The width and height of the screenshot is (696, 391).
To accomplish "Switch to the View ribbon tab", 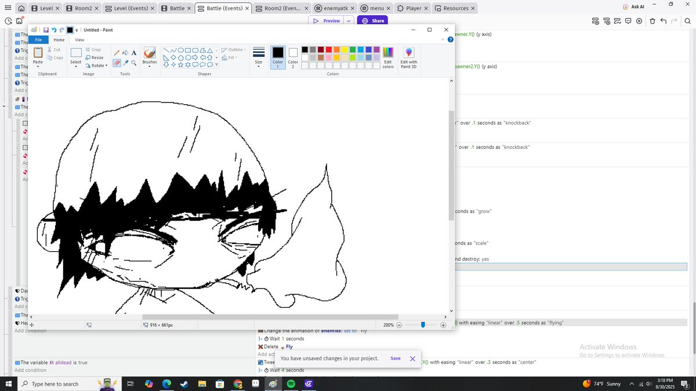I will (x=79, y=40).
